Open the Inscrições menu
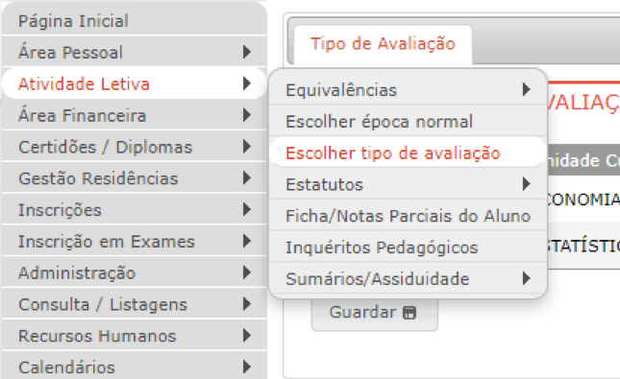The image size is (620, 379). point(135,209)
